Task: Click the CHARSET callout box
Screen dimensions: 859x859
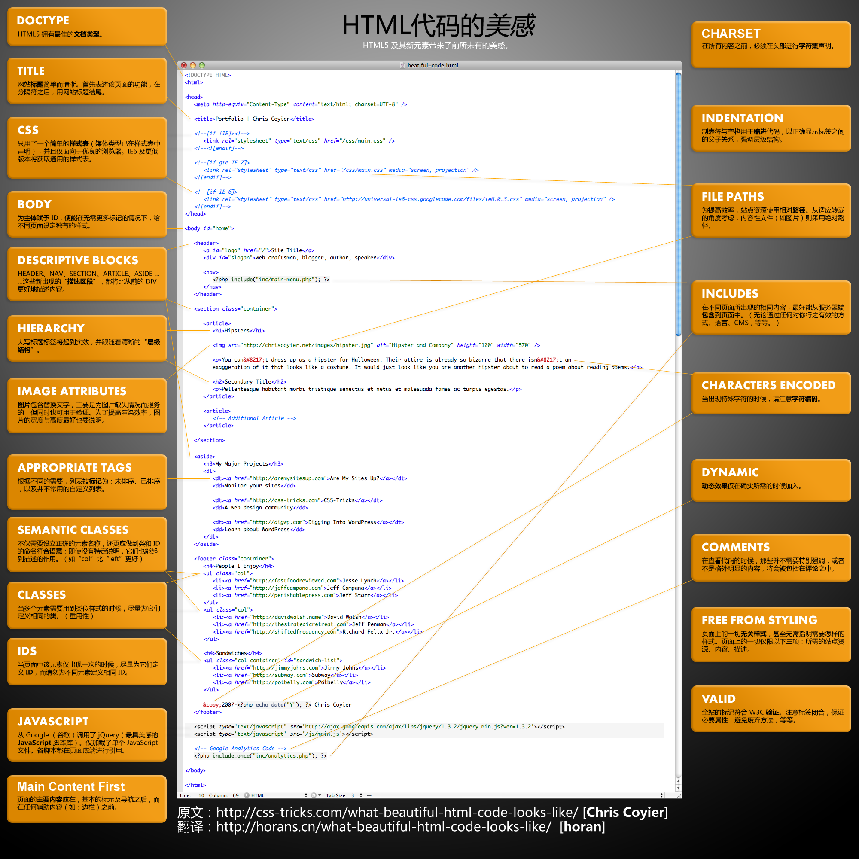Action: [771, 45]
